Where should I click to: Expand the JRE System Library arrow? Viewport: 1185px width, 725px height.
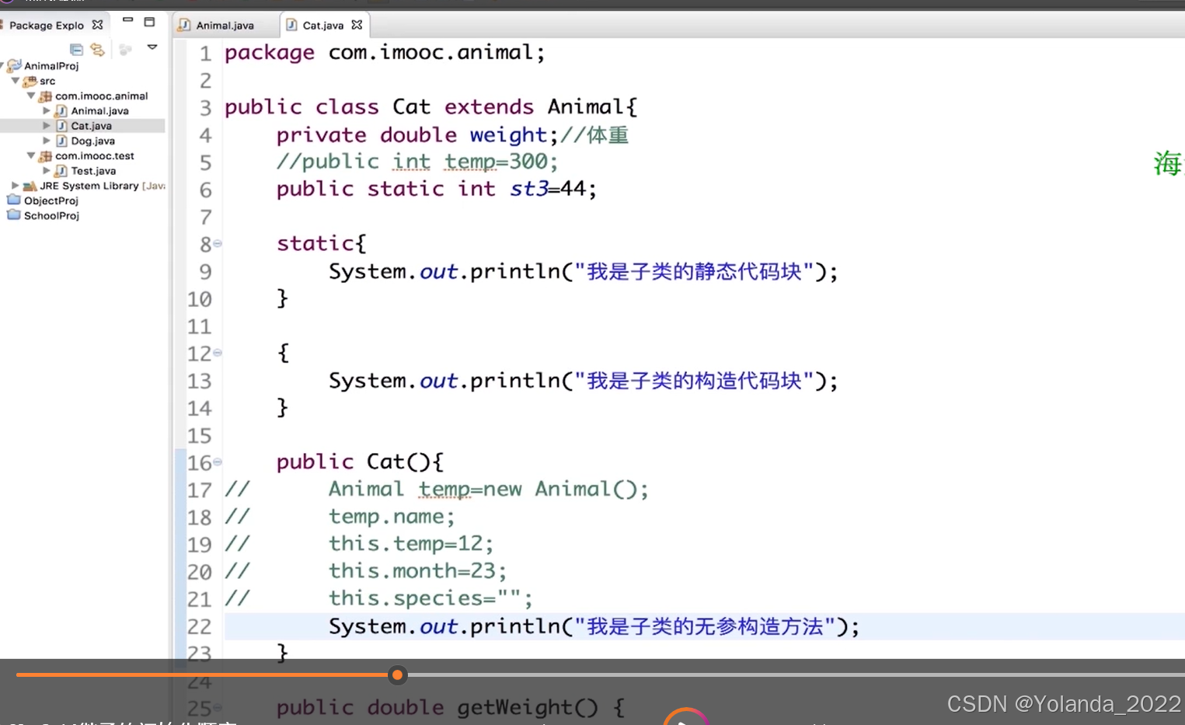tap(15, 185)
